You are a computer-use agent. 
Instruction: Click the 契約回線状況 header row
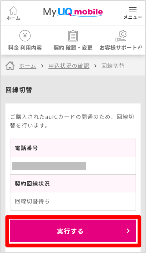point(73,184)
